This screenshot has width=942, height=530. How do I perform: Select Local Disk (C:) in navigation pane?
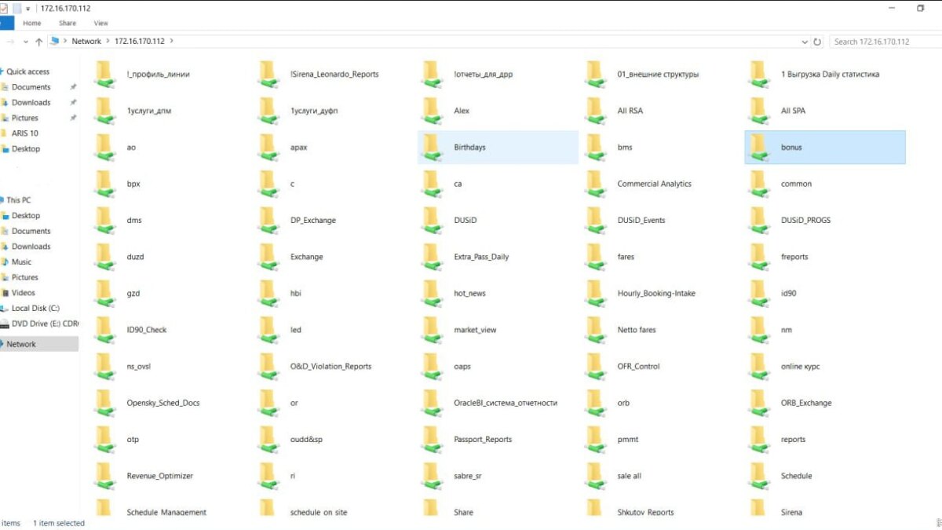35,309
